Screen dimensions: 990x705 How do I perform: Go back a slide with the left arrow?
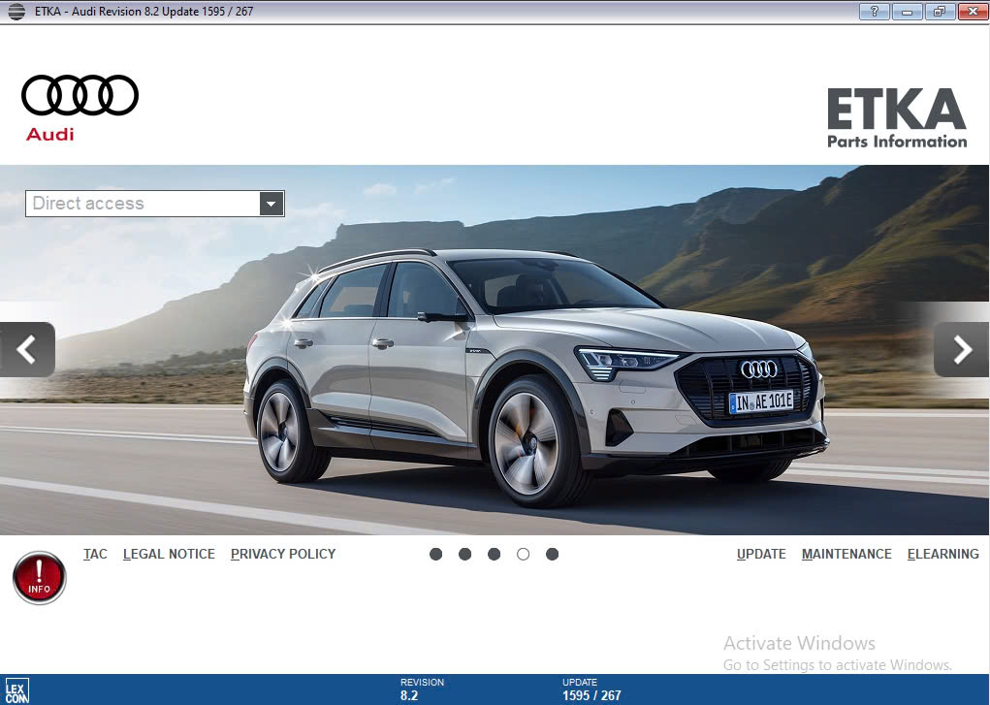(x=27, y=349)
